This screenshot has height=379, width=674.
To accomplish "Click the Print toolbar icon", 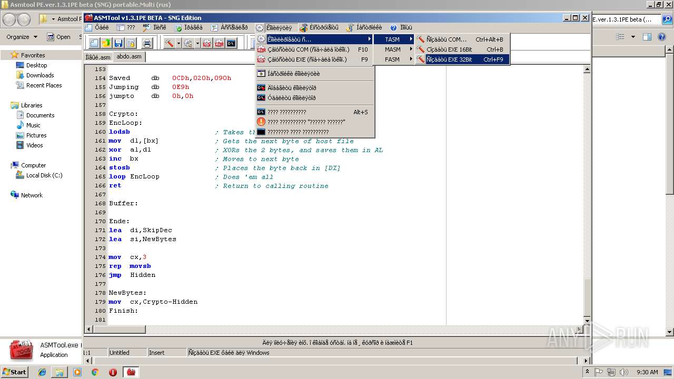I will (147, 43).
